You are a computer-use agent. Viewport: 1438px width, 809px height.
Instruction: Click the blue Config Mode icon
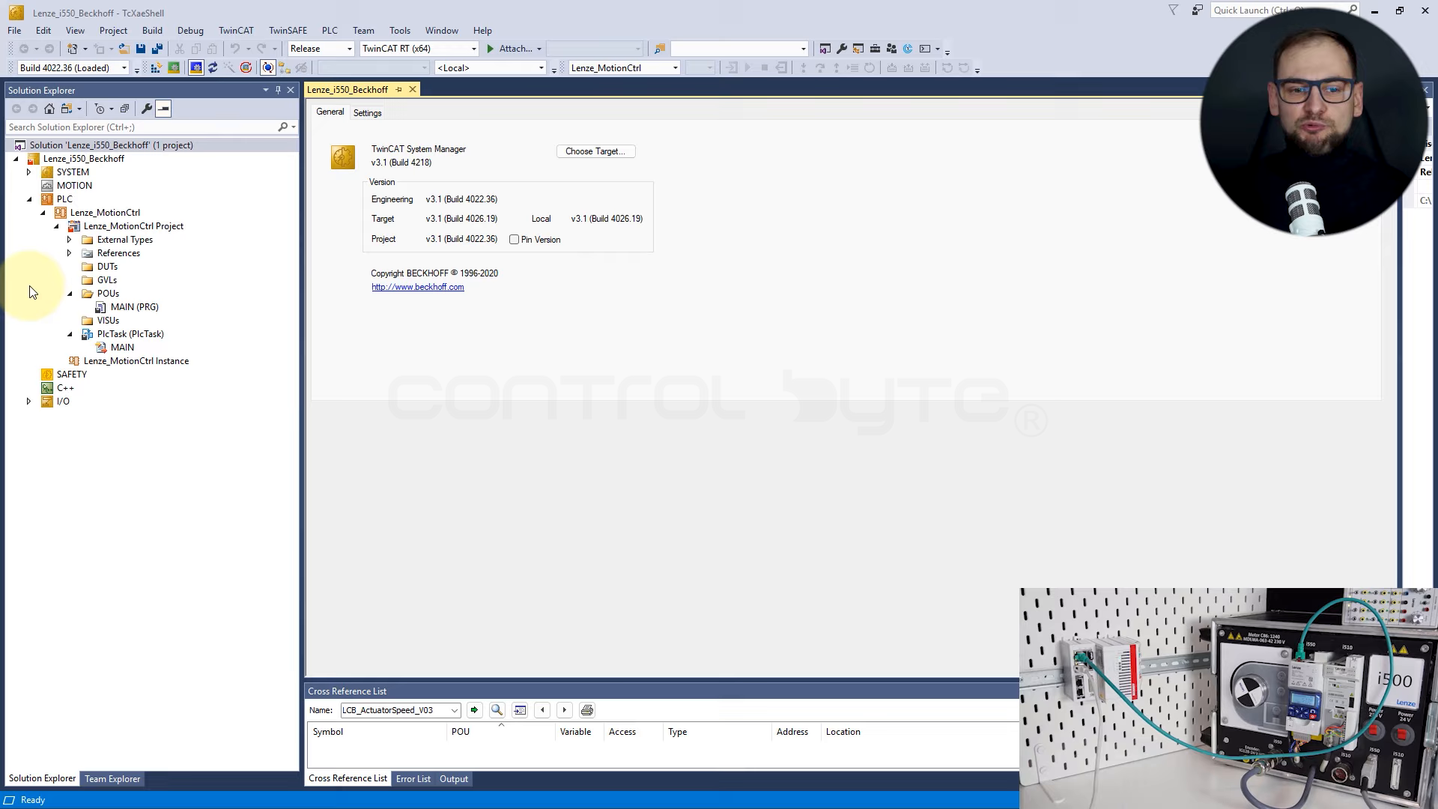[196, 68]
